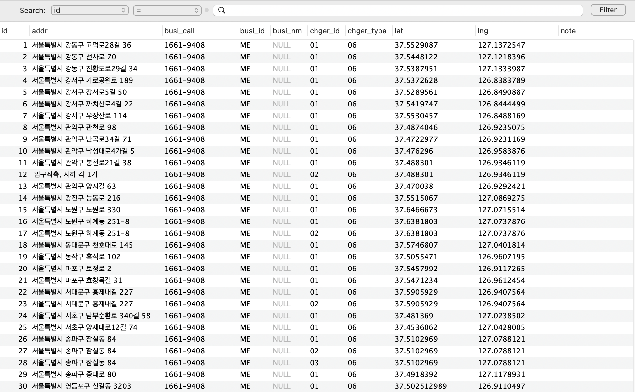
Task: Select the 입구좌측, 지하 각 1기 address cell
Action: click(66, 175)
